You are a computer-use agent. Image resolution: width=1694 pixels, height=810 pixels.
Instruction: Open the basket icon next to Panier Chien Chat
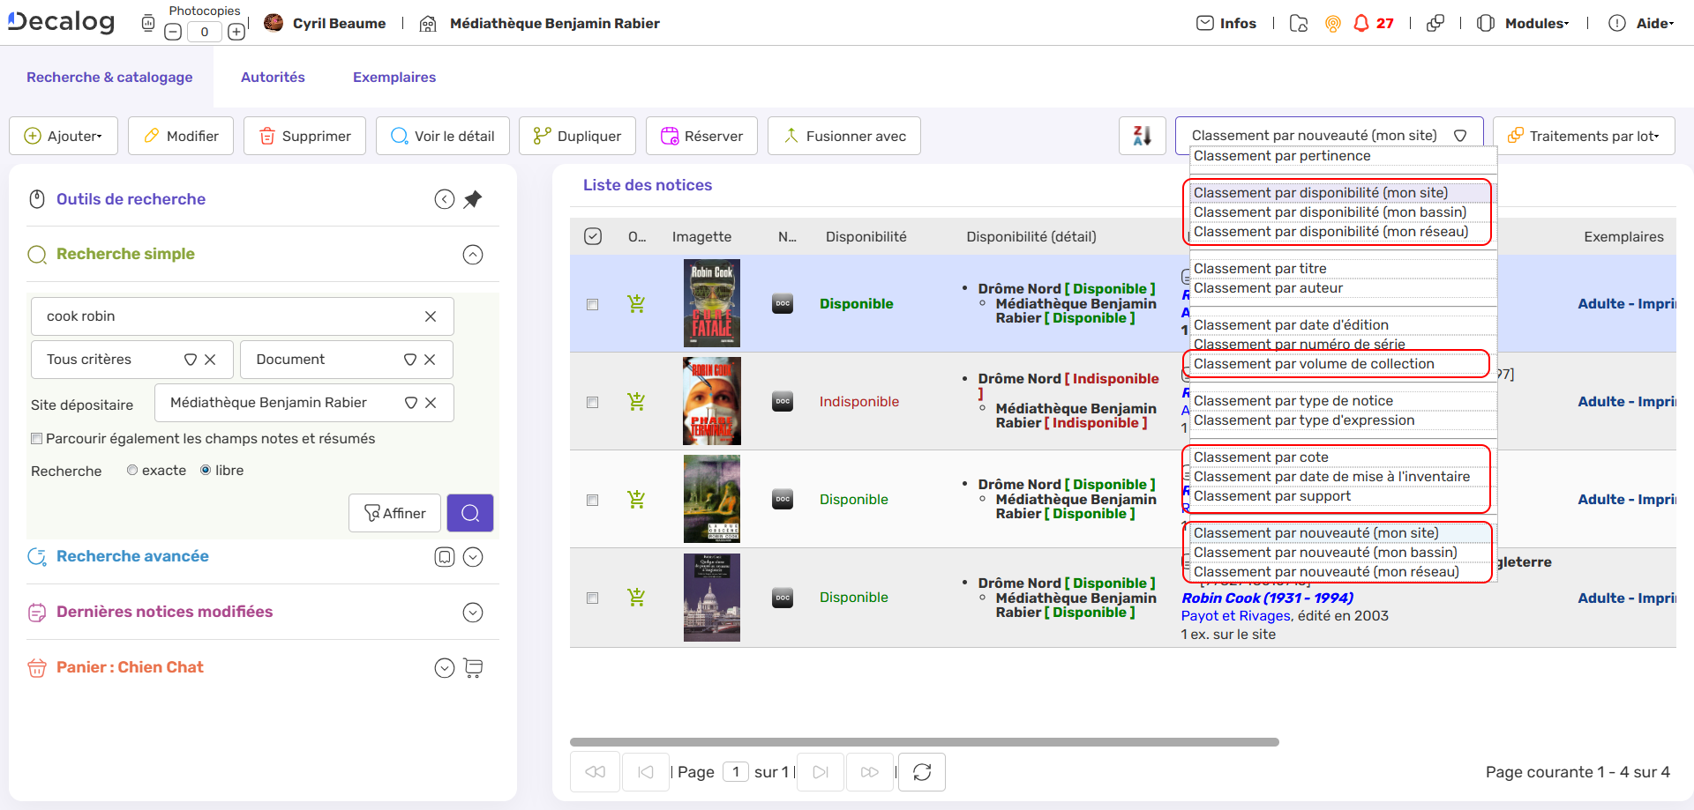(x=474, y=667)
